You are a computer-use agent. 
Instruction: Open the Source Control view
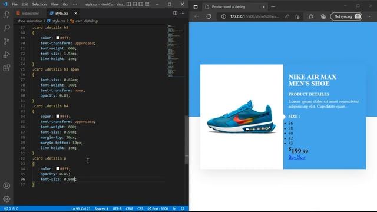click(x=6, y=41)
